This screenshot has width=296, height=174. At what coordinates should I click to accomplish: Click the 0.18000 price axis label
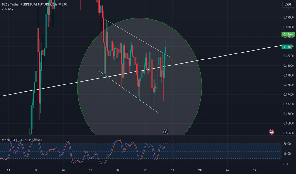click(x=288, y=66)
